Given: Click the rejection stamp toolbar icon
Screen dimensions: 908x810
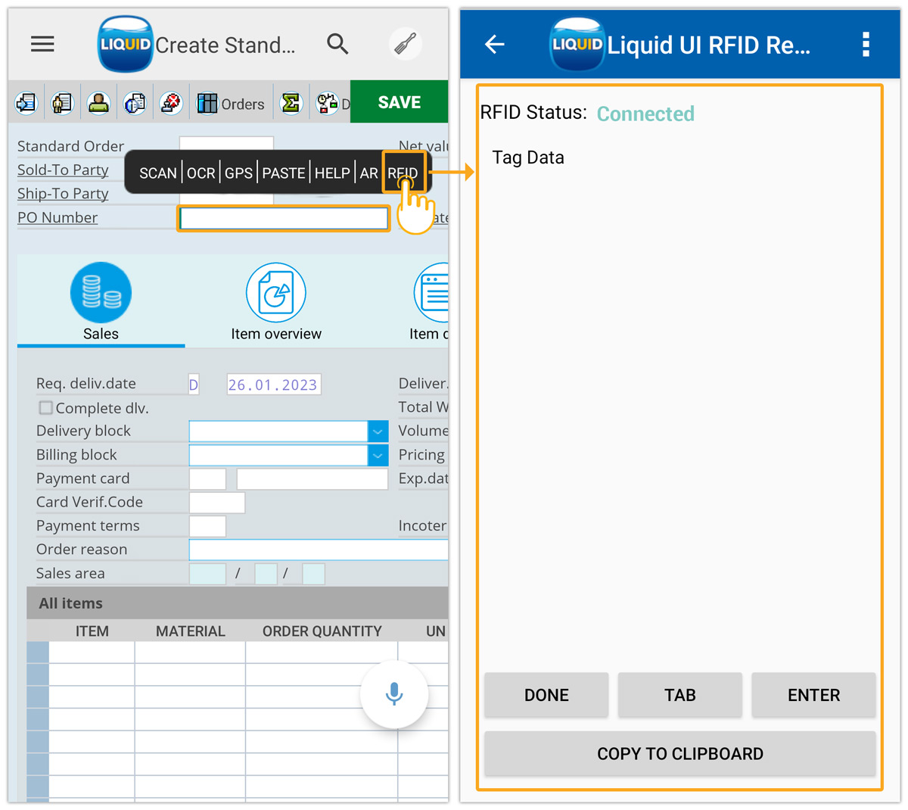Looking at the screenshot, I should pos(170,101).
